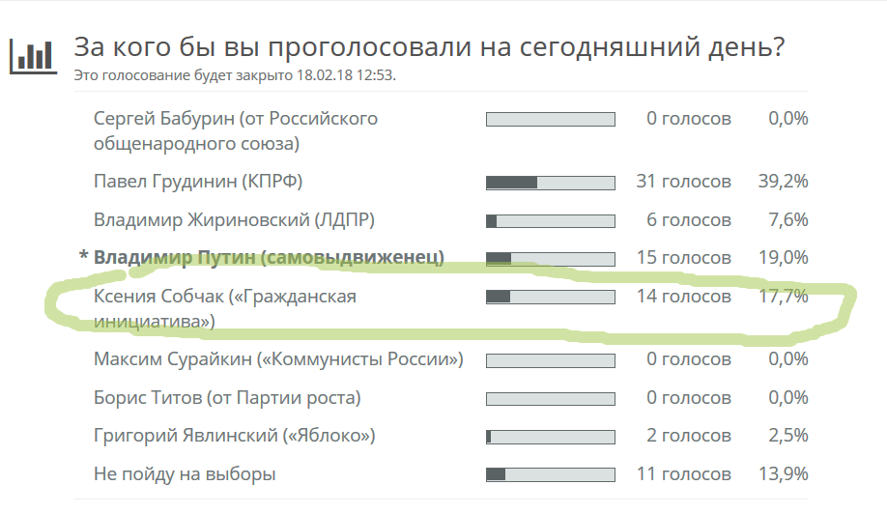
Task: Click the Владимир Жириновский (ЛДПР) option
Action: pos(234,219)
